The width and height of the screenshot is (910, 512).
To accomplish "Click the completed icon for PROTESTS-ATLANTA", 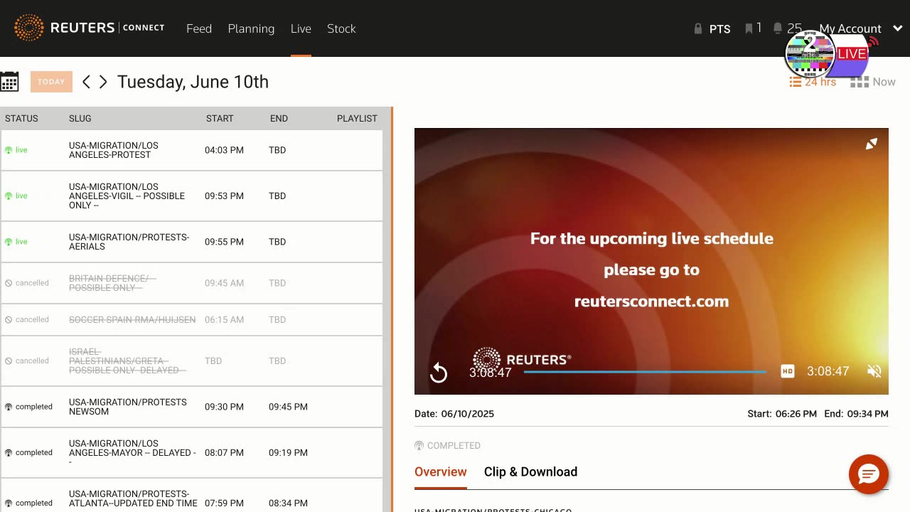I will coord(9,503).
